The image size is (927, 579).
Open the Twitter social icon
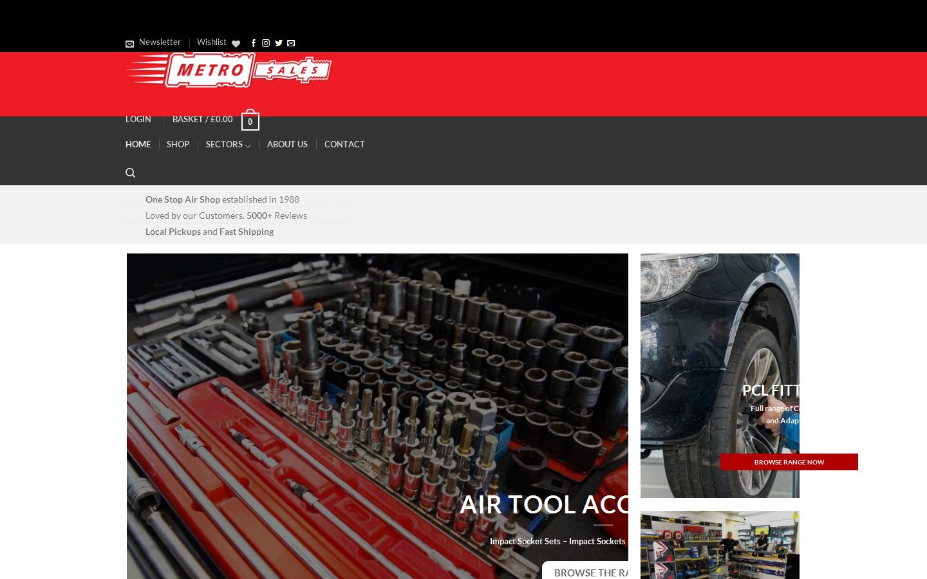pyautogui.click(x=279, y=43)
